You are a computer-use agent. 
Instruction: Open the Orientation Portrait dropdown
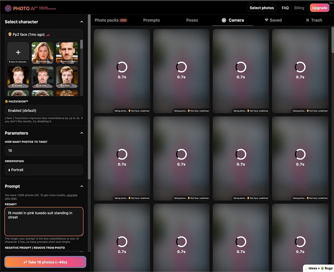[x=44, y=170]
